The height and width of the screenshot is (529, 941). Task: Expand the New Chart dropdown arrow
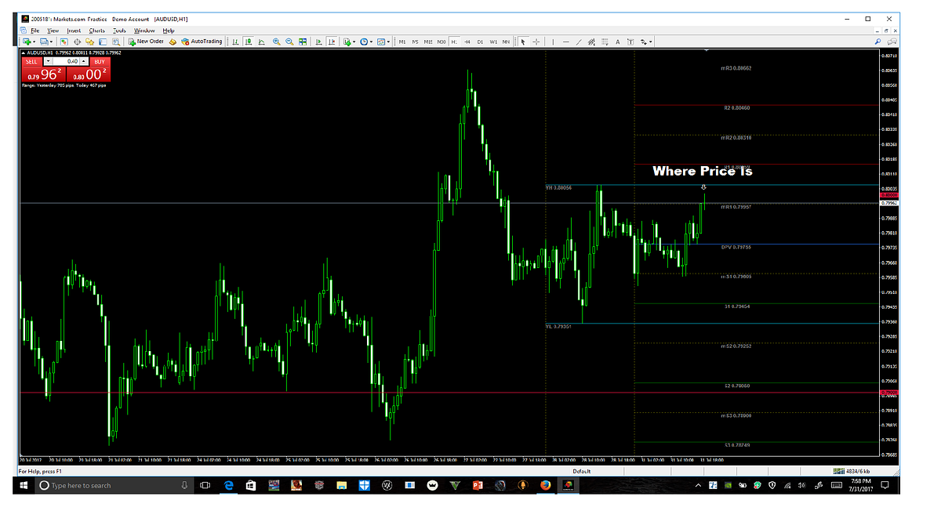[35, 42]
